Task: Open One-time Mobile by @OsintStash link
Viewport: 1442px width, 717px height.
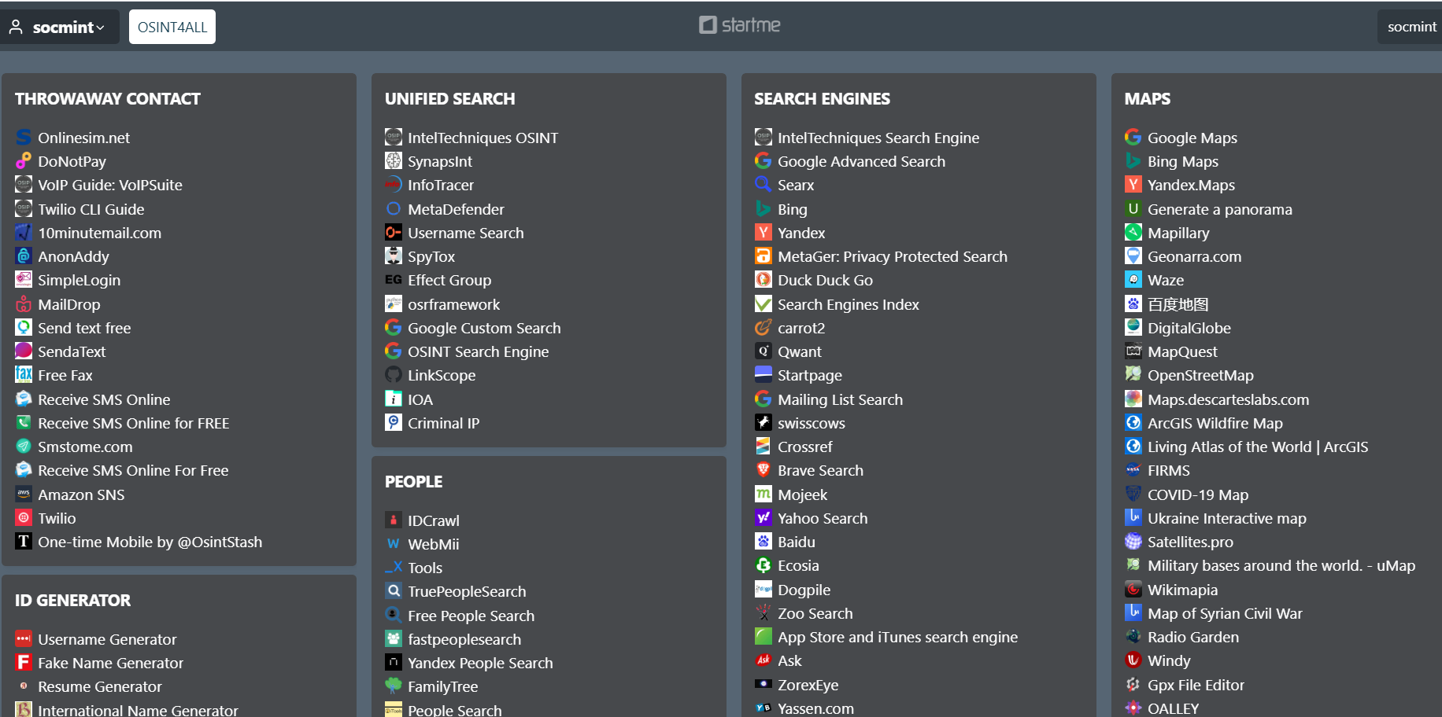Action: [150, 542]
